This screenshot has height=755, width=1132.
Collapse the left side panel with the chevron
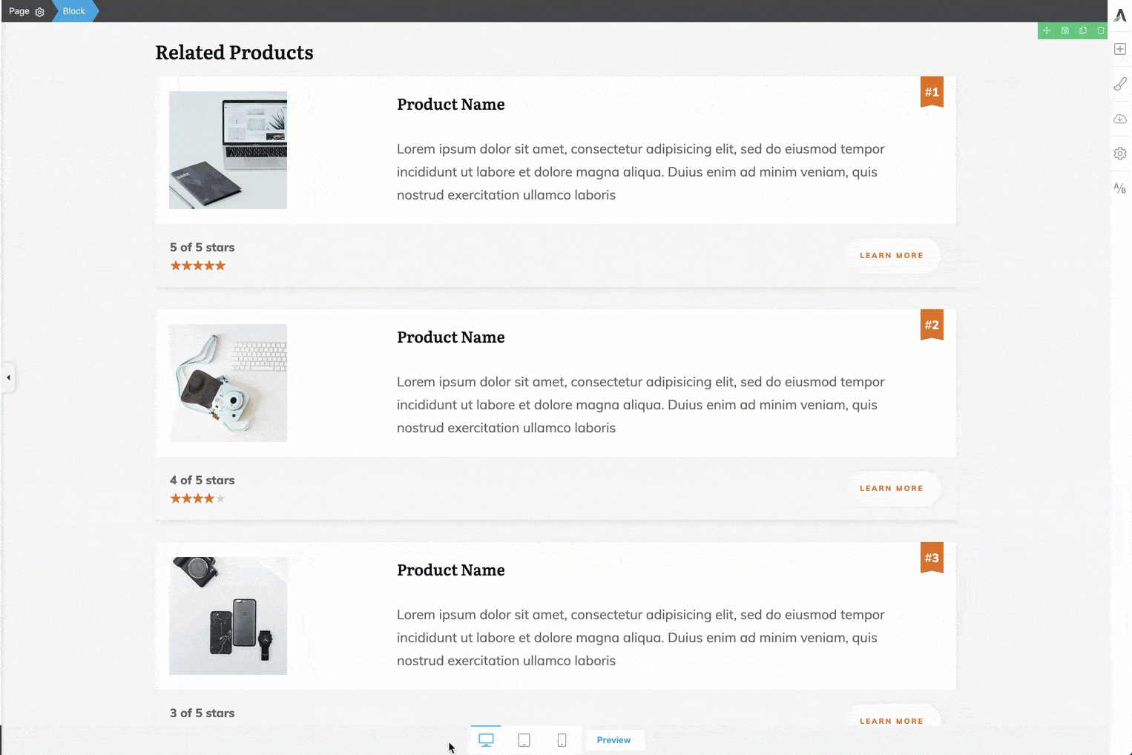pos(7,378)
